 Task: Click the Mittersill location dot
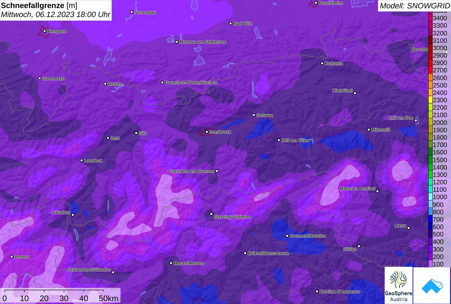(x=369, y=130)
